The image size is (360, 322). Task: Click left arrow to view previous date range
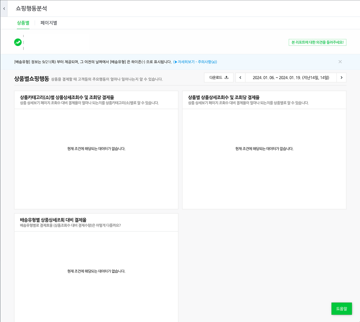[x=240, y=77]
